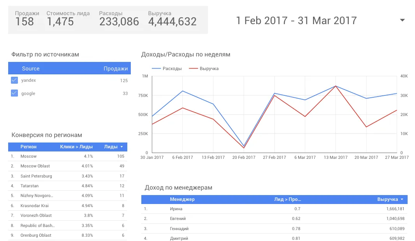The image size is (415, 241).
Task: Click the revenue value 1,040,698
Action: 395,219
